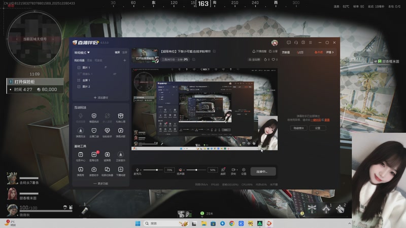Open the 录制 record dropdown arrow

(236, 170)
